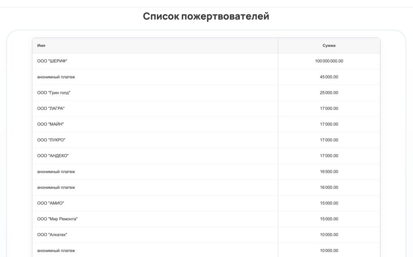Screen dimensions: 413x257
Task: Select the ООО "МАЙН" row name
Action: (x=50, y=124)
